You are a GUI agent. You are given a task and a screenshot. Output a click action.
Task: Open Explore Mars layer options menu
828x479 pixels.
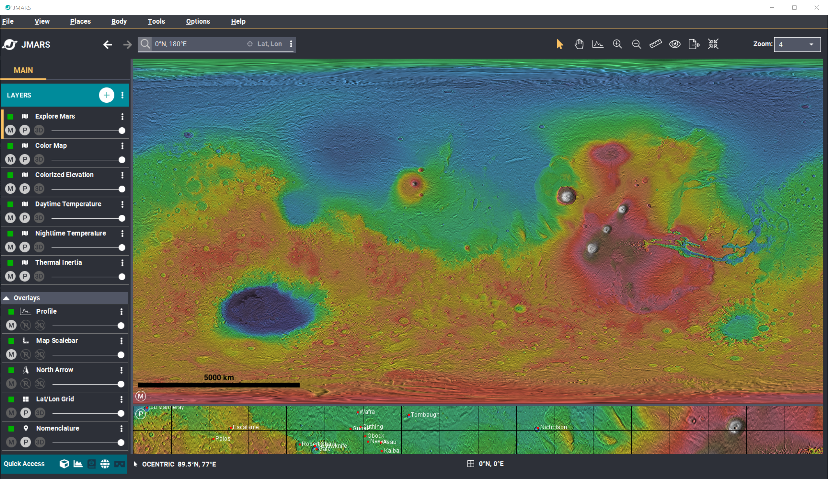(123, 116)
